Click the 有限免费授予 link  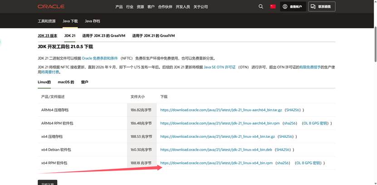tap(310, 67)
